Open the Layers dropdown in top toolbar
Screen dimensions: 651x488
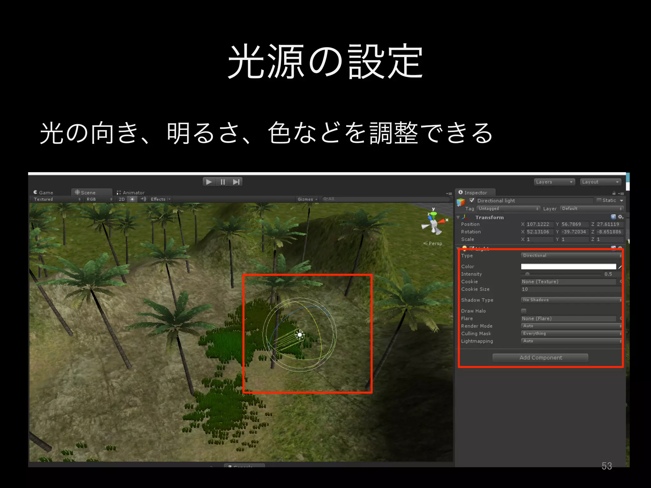point(554,182)
